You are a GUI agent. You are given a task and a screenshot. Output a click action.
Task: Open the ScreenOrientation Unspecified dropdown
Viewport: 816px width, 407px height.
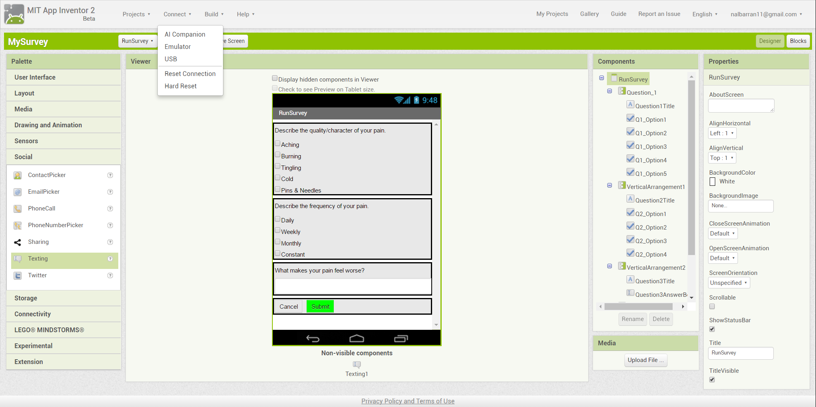[729, 283]
